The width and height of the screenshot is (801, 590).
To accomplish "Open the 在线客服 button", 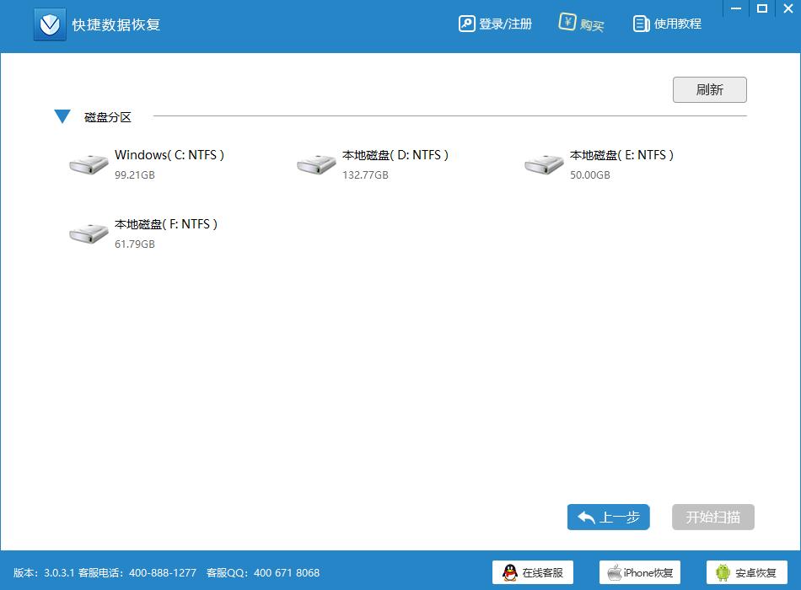I will click(533, 572).
